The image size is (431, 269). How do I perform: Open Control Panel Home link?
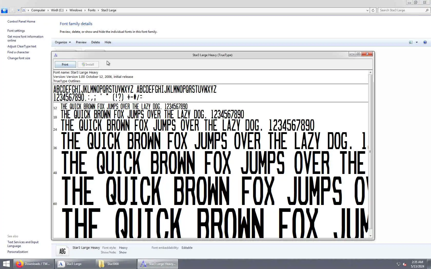point(21,22)
